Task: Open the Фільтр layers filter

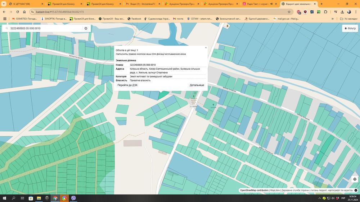Action: pyautogui.click(x=350, y=28)
